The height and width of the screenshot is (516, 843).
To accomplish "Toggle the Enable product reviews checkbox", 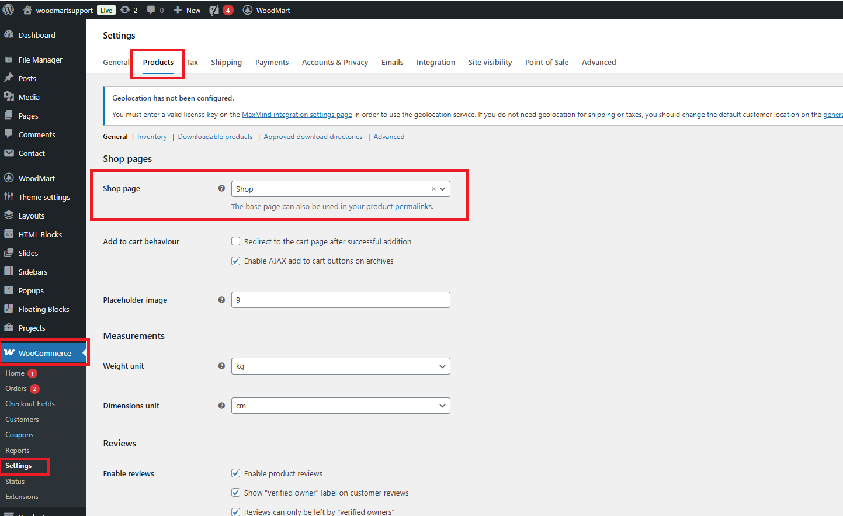I will click(236, 473).
